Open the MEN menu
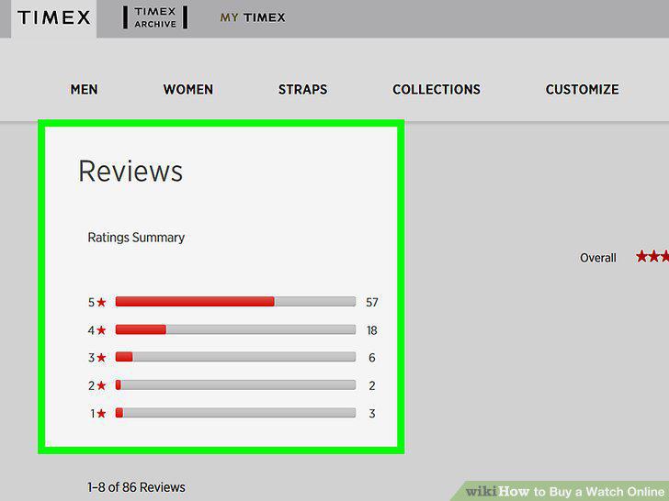Screen dimensions: 669x501 point(84,90)
